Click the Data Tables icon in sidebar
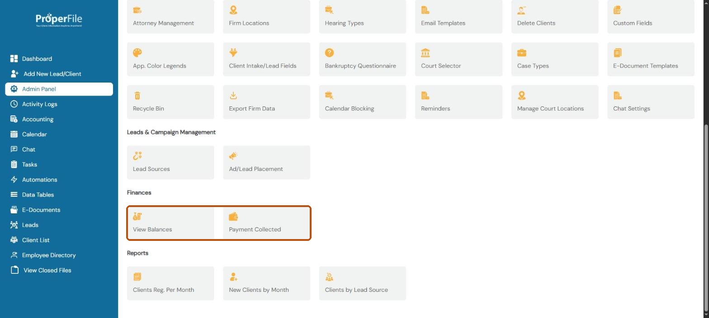 14,194
